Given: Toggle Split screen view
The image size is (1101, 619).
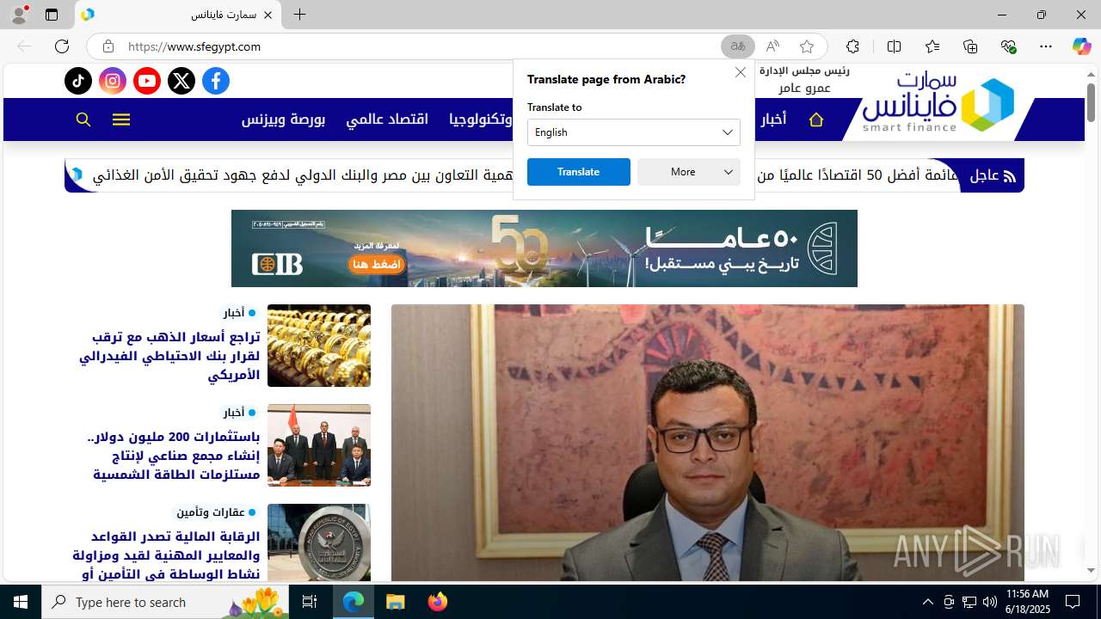Looking at the screenshot, I should [894, 46].
